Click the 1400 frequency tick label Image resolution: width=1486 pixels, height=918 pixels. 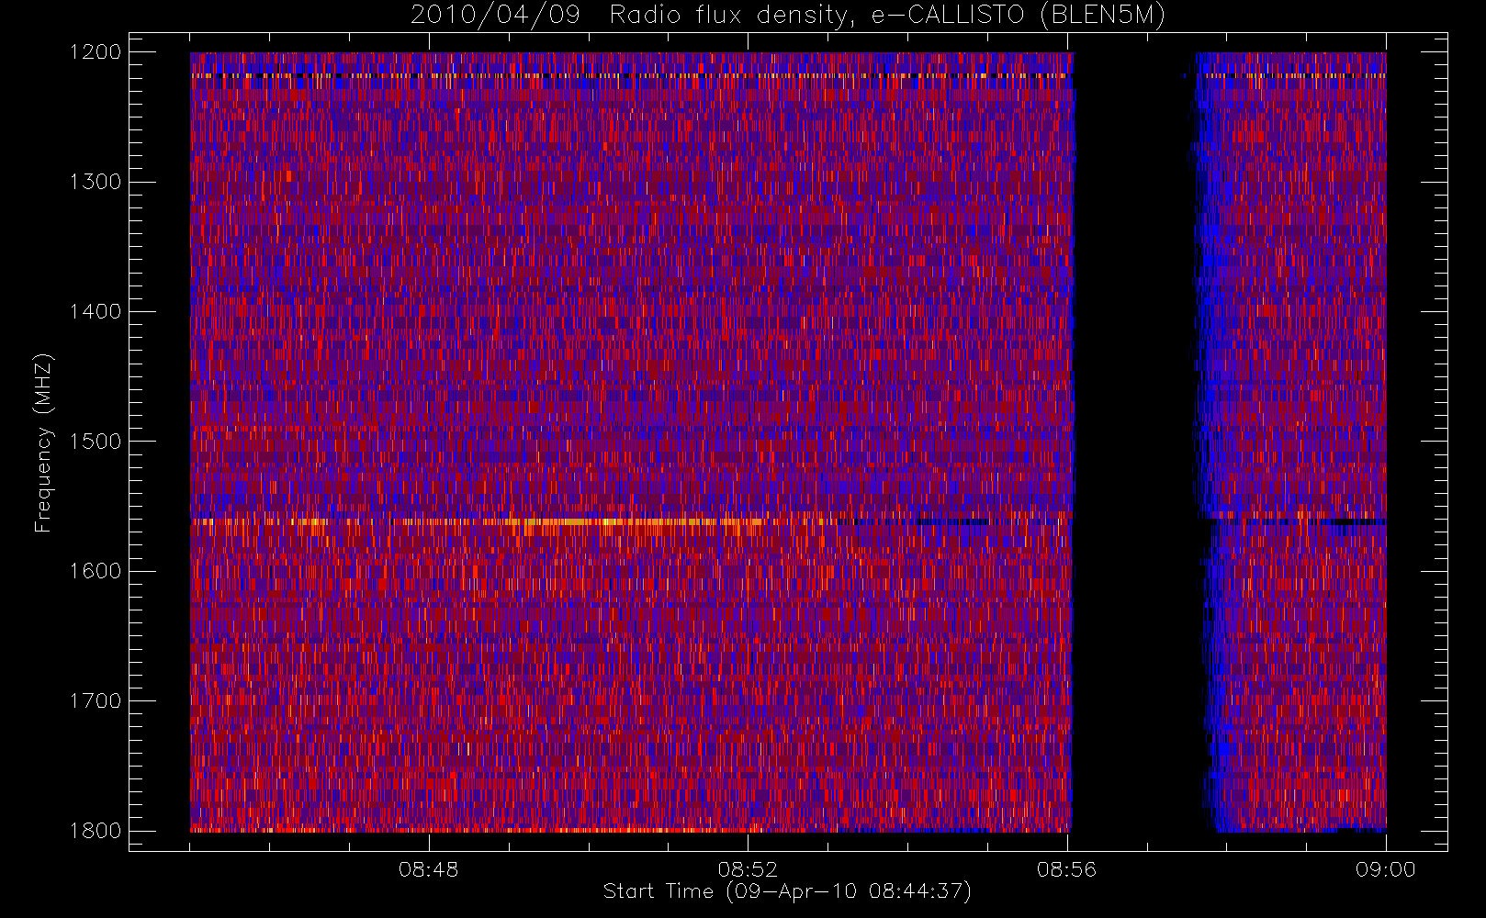pos(96,311)
